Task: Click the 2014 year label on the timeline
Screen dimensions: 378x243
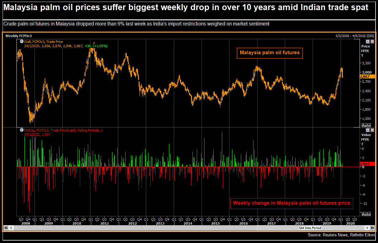Action: click(x=188, y=224)
